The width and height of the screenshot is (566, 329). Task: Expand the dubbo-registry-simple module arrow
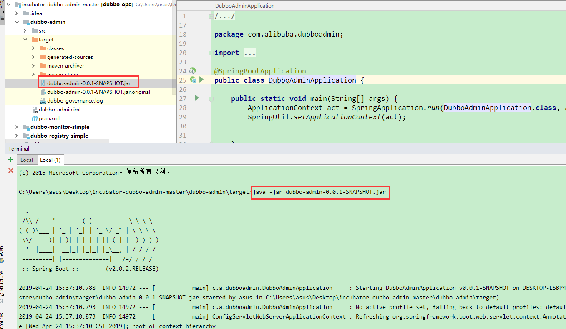click(x=17, y=136)
